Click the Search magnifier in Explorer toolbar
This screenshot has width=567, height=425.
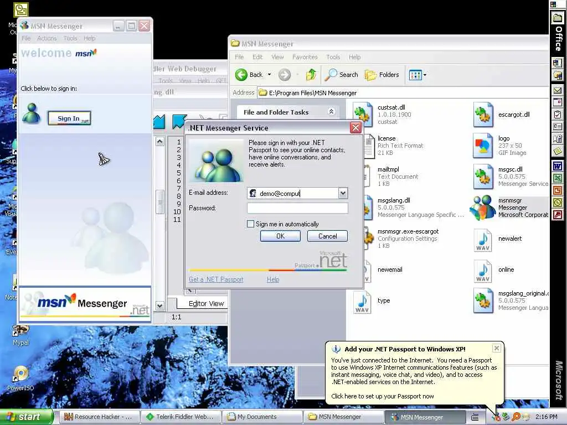341,75
